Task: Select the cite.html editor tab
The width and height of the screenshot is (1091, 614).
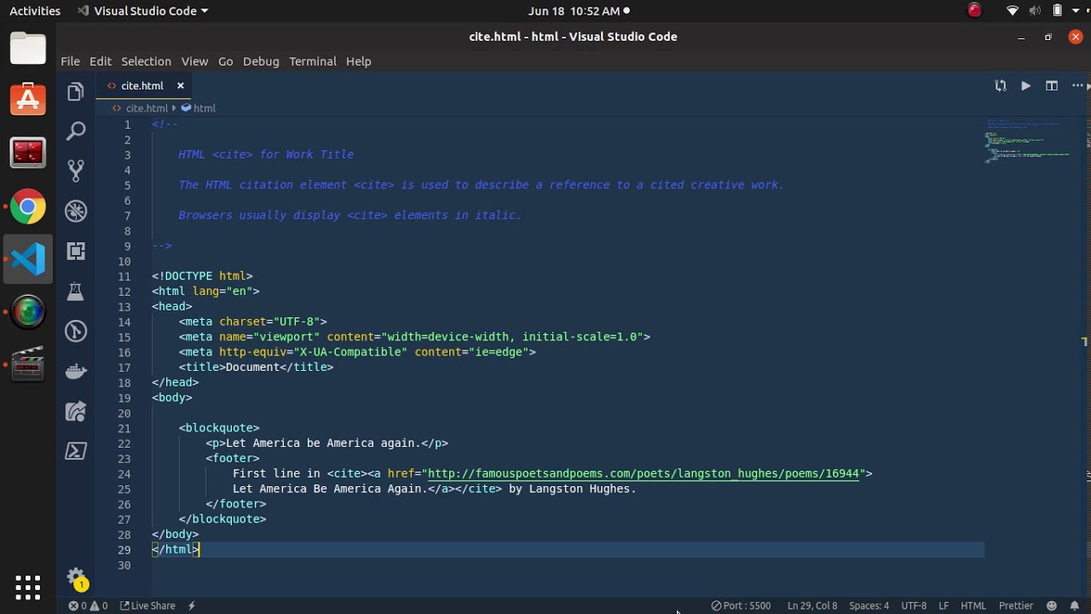Action: [x=142, y=85]
